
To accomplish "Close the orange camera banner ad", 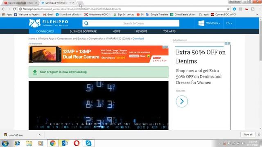I will click(x=167, y=47).
